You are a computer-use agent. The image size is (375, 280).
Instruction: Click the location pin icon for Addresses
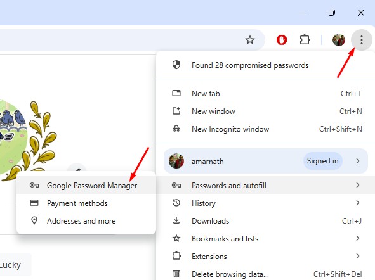(x=34, y=220)
